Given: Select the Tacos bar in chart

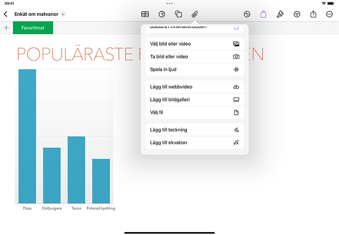Looking at the screenshot, I should point(76,170).
